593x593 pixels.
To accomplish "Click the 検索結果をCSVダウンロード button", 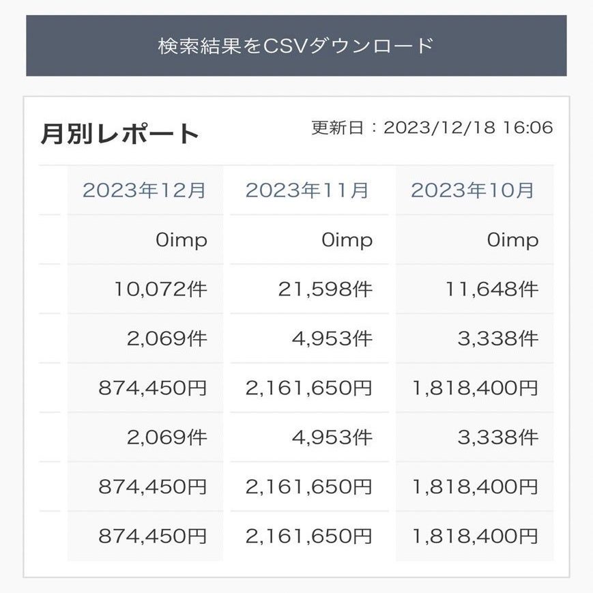I will (x=296, y=46).
